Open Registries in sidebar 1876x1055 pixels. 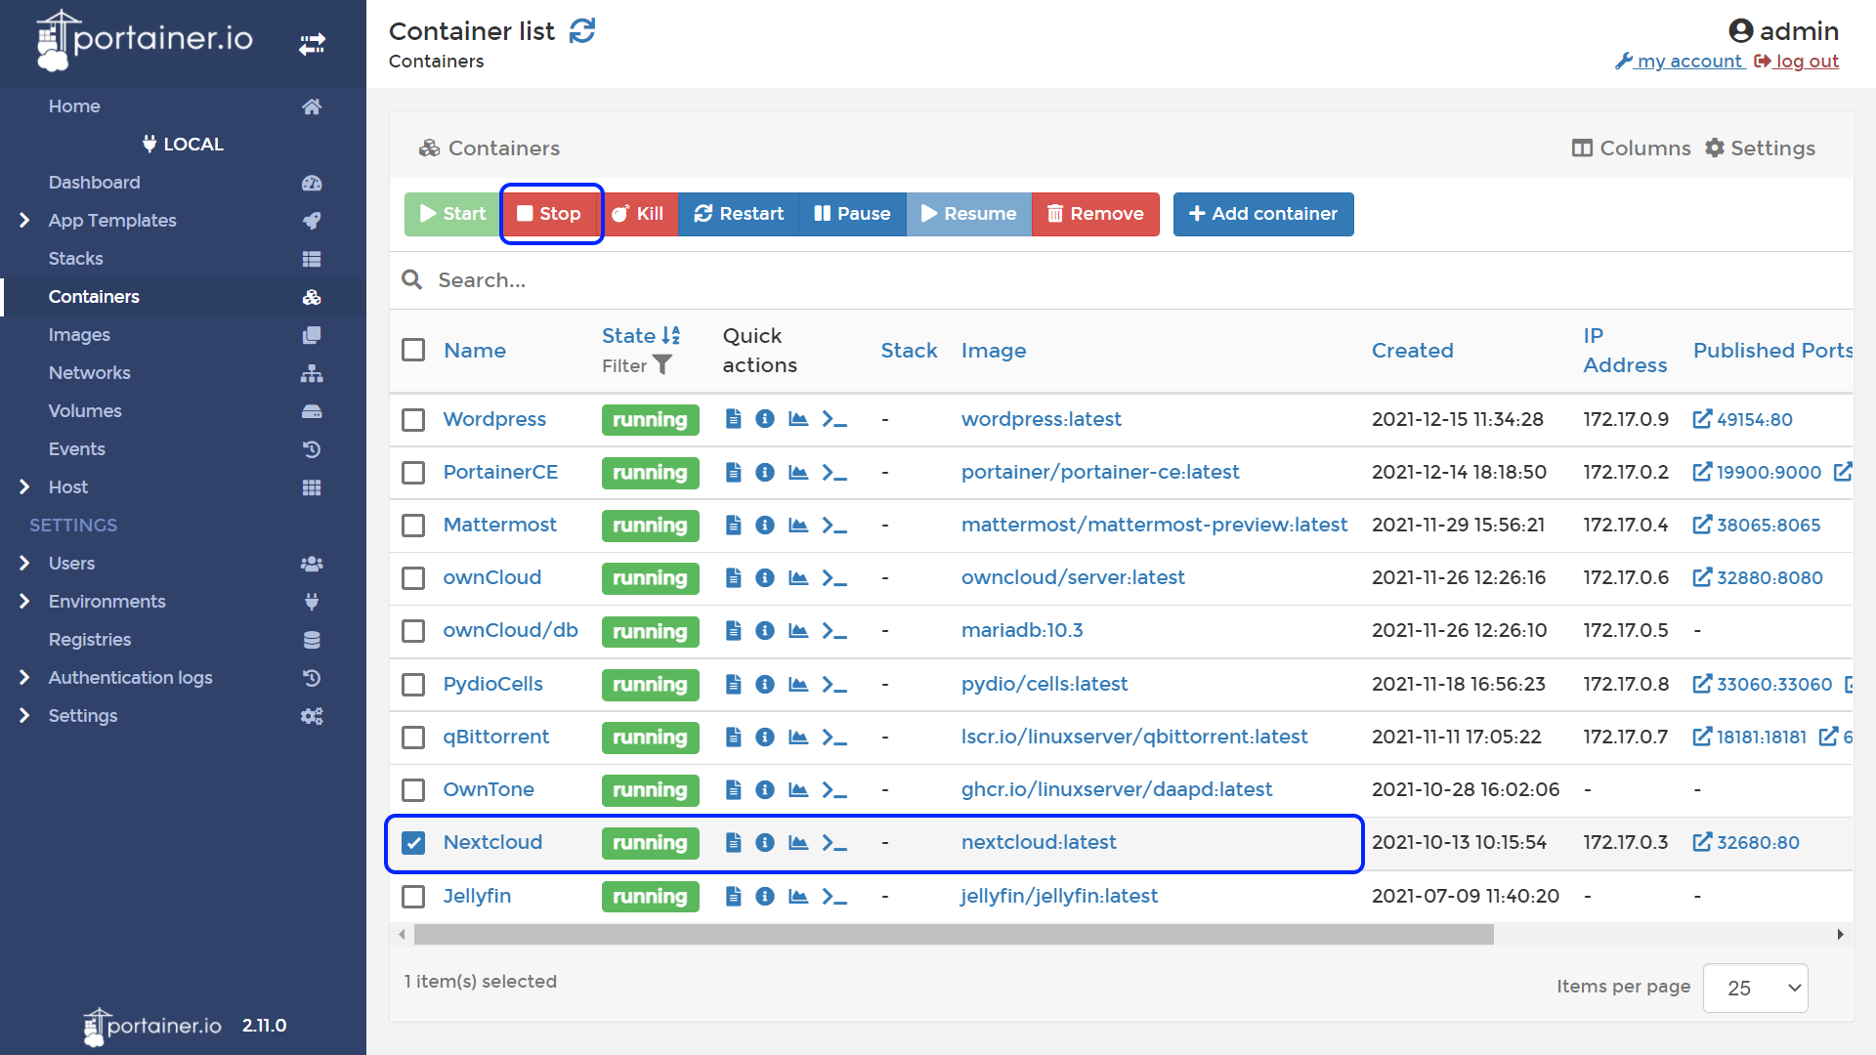coord(90,640)
